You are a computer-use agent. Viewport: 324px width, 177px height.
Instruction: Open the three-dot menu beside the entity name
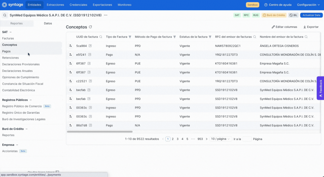106,15
